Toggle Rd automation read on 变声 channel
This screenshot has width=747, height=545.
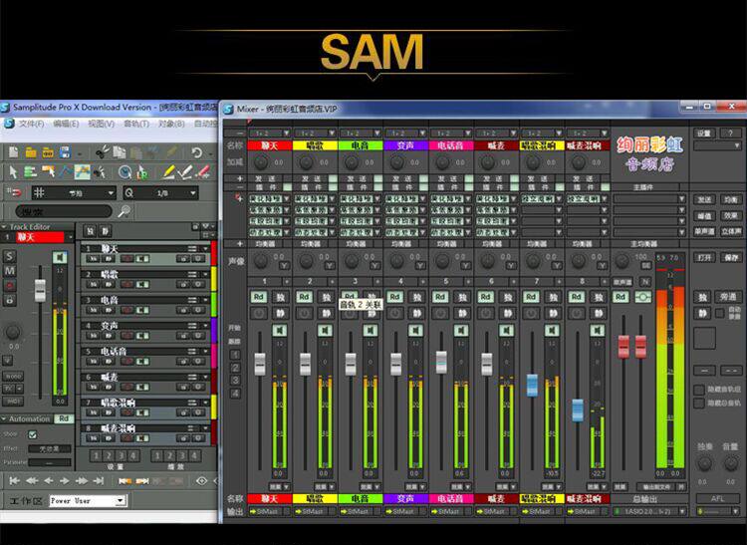[394, 297]
